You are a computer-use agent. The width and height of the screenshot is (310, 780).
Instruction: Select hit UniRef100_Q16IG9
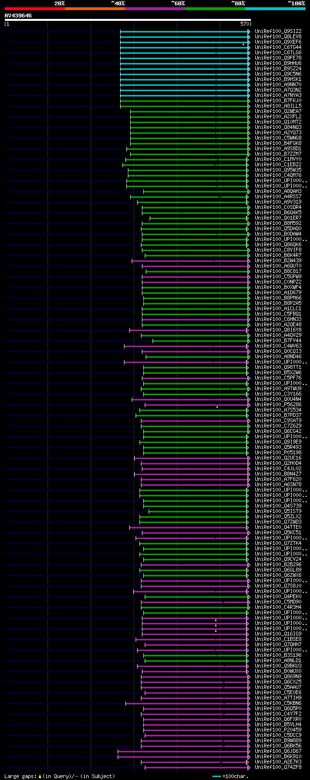278,634
